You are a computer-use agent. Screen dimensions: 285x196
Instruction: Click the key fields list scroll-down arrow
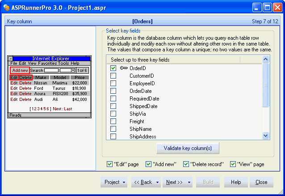(265, 136)
